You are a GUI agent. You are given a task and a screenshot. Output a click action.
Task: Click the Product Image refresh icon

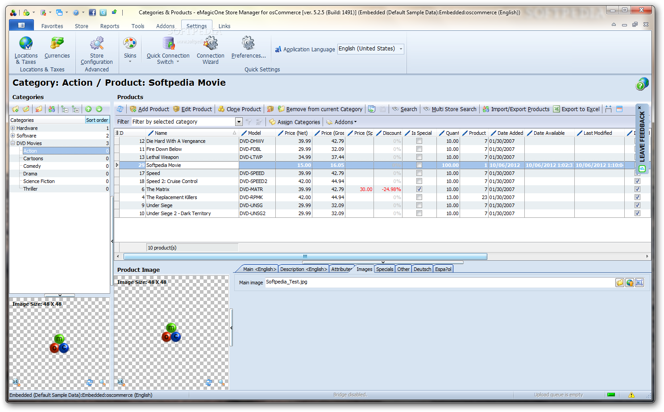(209, 383)
